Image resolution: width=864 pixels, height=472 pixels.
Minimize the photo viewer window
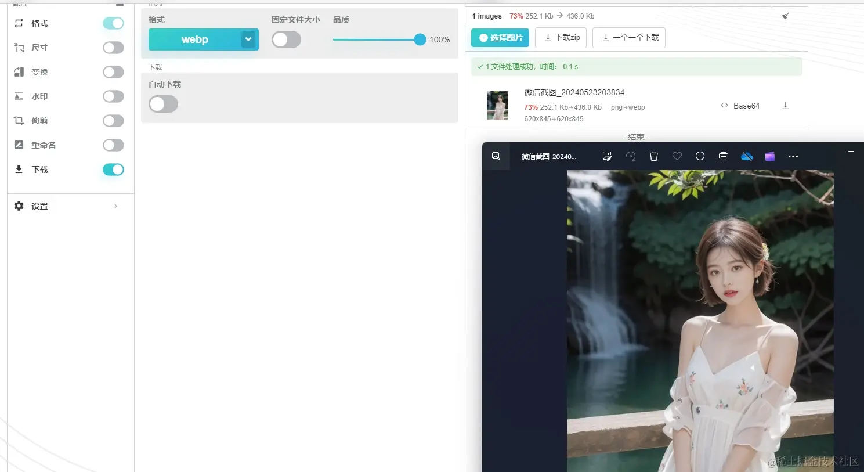pyautogui.click(x=851, y=151)
